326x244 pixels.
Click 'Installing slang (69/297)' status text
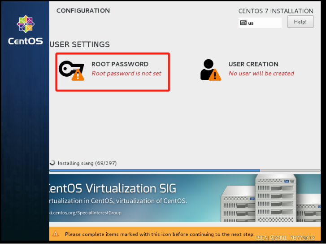[x=87, y=163]
